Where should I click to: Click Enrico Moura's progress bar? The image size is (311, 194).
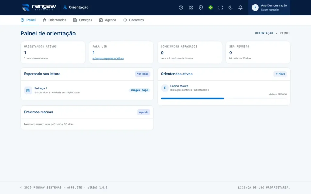click(x=224, y=99)
